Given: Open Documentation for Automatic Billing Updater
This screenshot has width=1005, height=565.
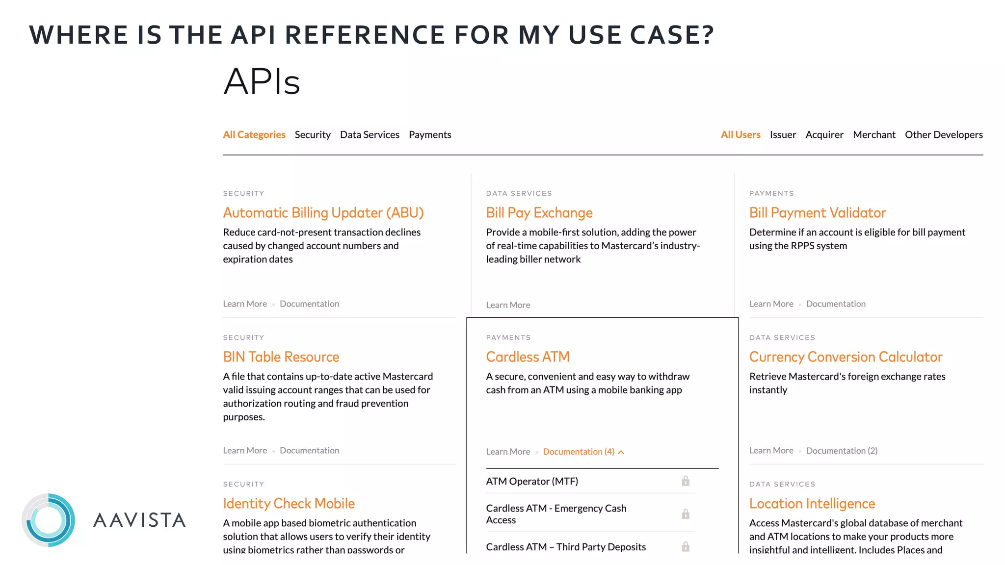Looking at the screenshot, I should pos(310,304).
